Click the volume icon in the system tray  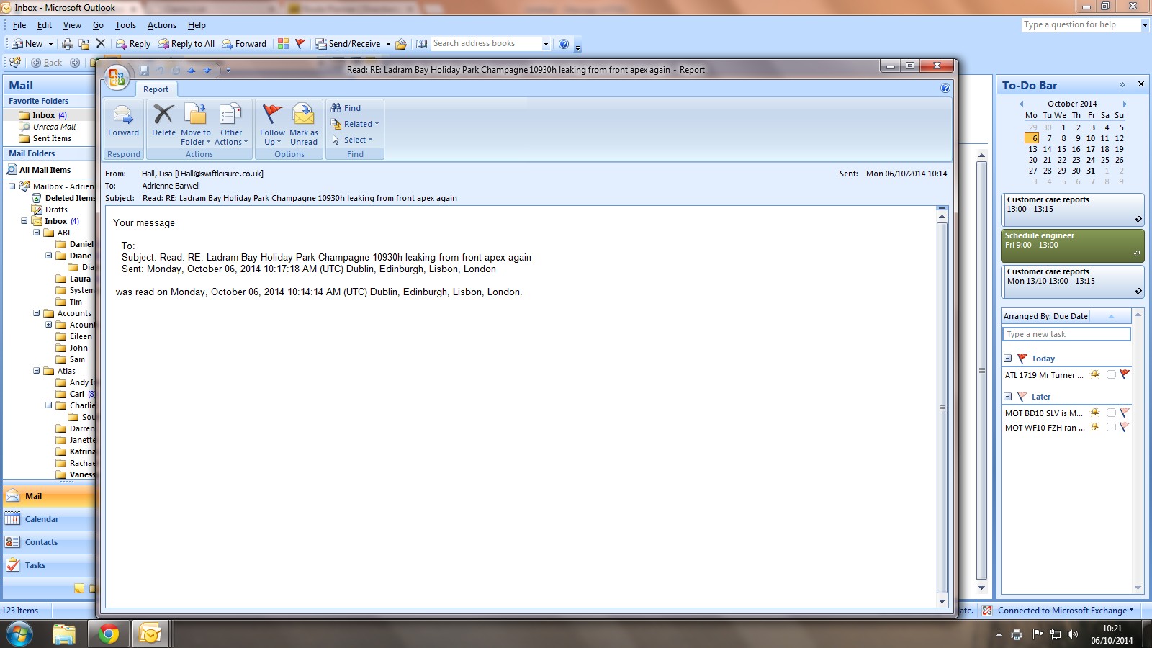[1073, 634]
